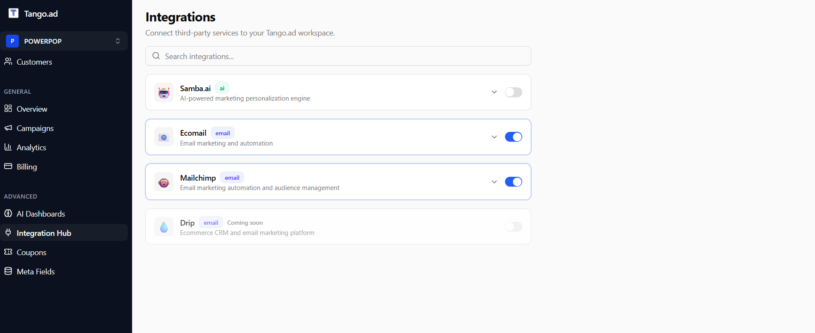815x333 pixels.
Task: Click the Ecomail logo icon
Action: (164, 137)
